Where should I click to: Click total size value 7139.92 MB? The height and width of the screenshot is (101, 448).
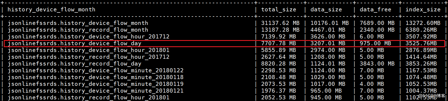[279, 37]
